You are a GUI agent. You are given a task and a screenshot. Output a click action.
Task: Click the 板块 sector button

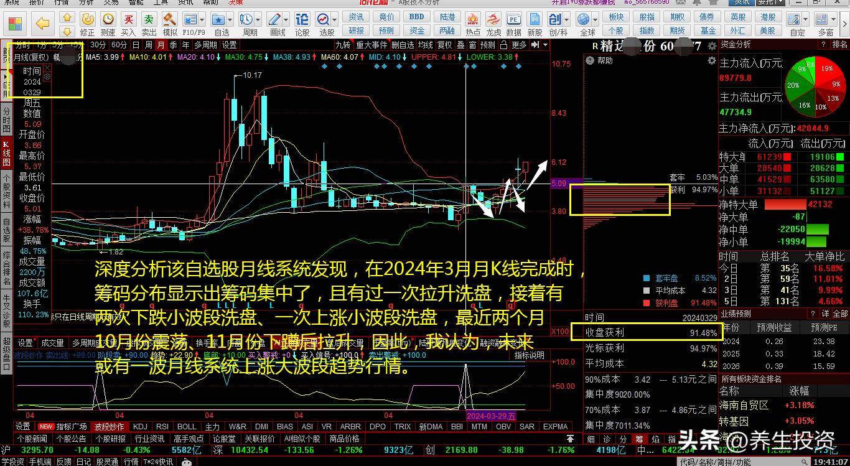pos(616,17)
